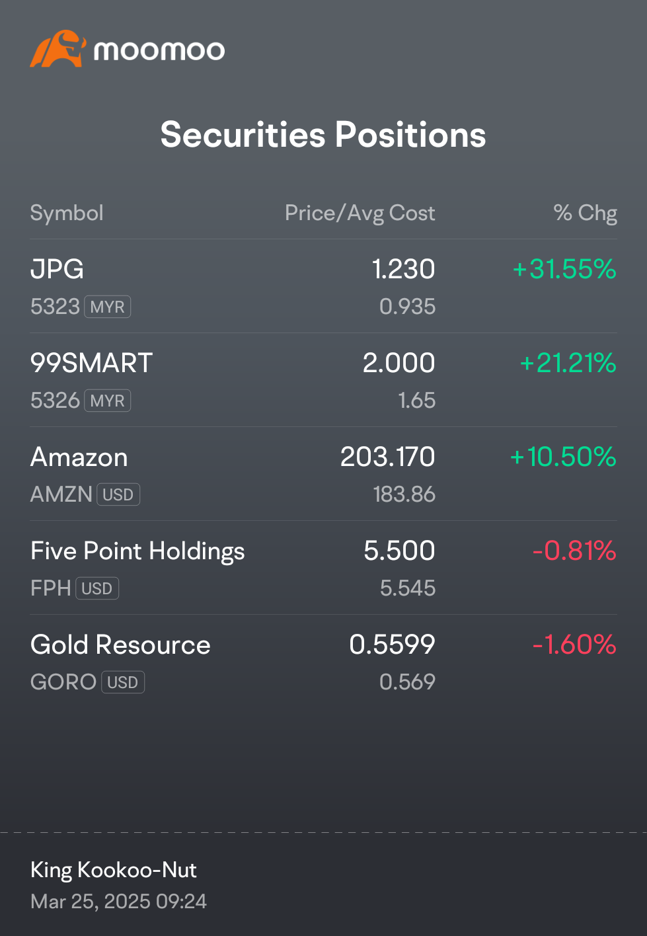Sort by the Symbol column header
Image resolution: width=647 pixels, height=936 pixels.
(x=67, y=213)
